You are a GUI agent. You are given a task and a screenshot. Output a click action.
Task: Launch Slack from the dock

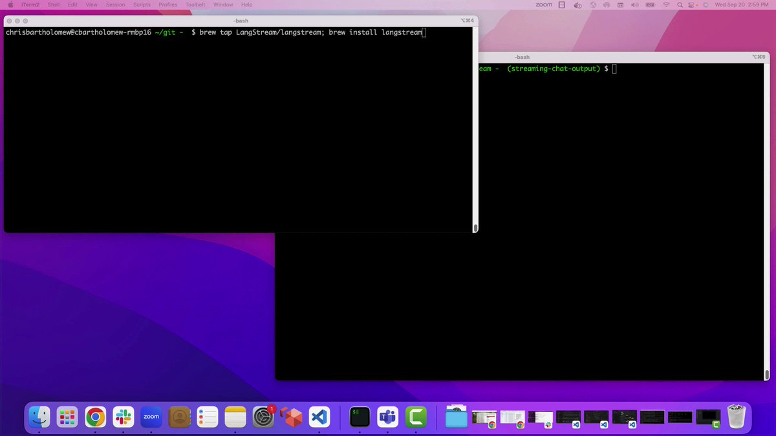[x=124, y=417]
